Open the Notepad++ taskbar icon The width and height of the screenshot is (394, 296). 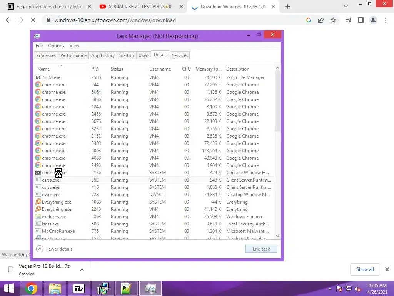click(x=126, y=288)
